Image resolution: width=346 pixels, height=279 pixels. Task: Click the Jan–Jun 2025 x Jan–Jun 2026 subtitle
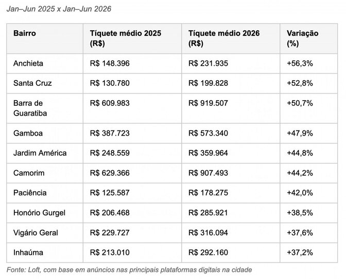59,9
